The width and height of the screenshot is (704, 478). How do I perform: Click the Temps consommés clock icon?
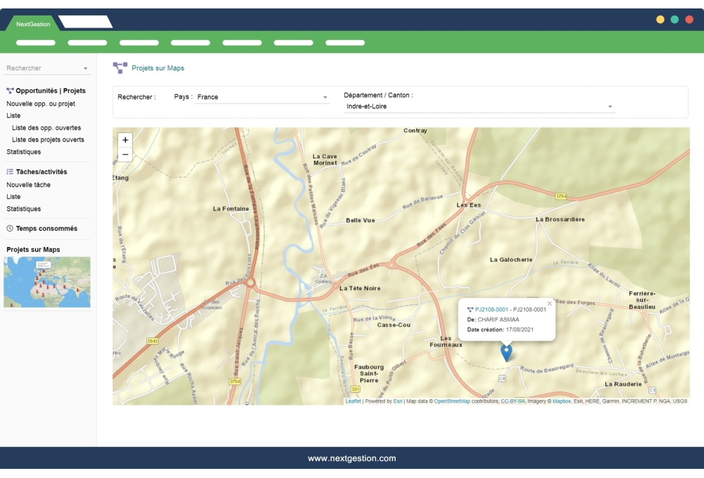[x=9, y=228]
